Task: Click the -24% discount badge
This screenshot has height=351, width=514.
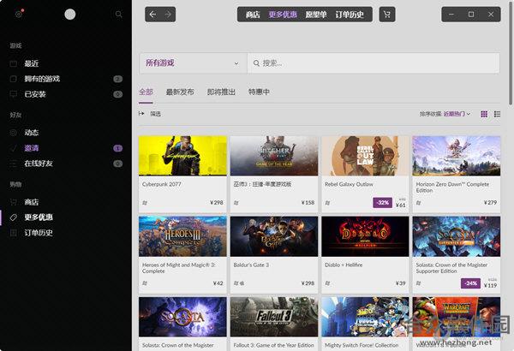Action: click(470, 283)
